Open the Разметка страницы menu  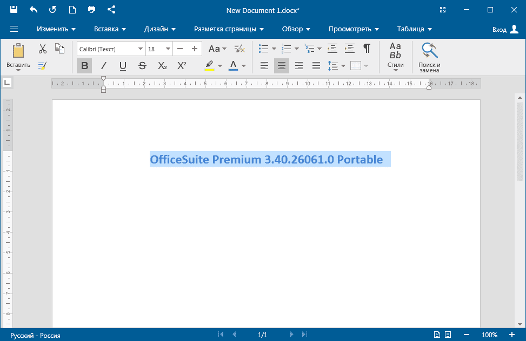tap(229, 29)
